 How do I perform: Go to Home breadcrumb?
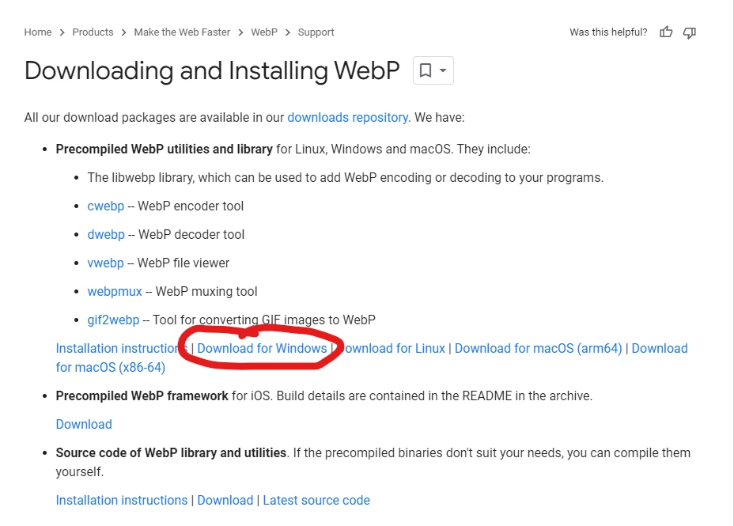pyautogui.click(x=38, y=32)
